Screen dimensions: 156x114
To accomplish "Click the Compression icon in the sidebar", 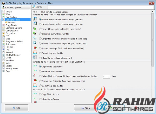I will 4,30.
